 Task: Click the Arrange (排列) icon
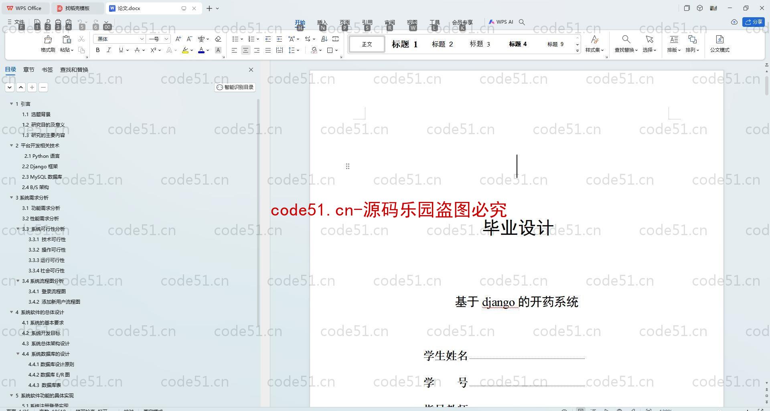pos(692,39)
